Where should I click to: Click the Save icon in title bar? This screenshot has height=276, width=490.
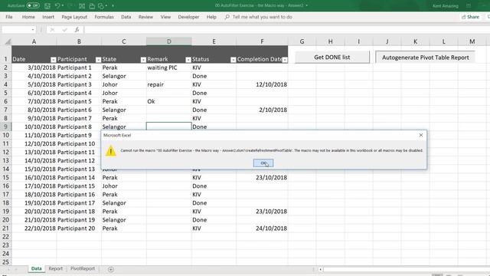[x=47, y=5]
